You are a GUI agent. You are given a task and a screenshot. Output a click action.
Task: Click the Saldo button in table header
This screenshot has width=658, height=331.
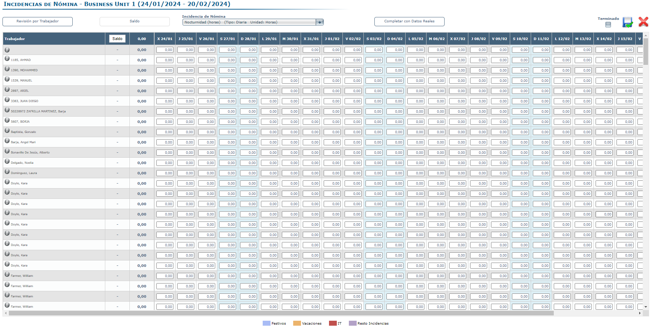tap(117, 39)
